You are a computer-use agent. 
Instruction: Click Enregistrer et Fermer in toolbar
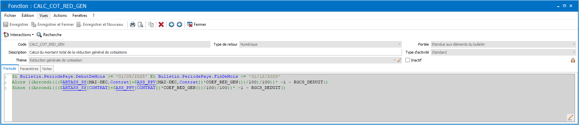coord(53,24)
